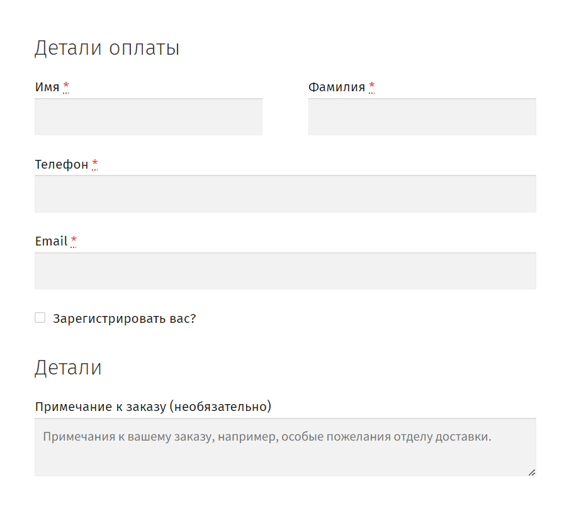
Task: Click the Email field label
Action: coord(51,241)
